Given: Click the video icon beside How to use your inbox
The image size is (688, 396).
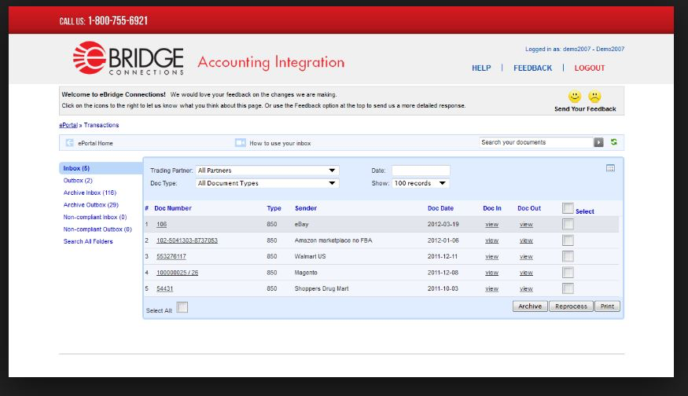Looking at the screenshot, I should (x=241, y=143).
